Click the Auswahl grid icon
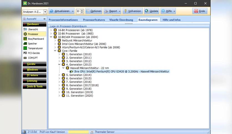Screen dimensions: 232x134 (24, 19)
